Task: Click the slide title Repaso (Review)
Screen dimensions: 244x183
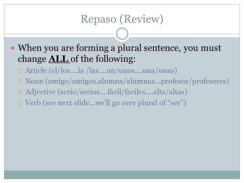Action: [x=122, y=19]
